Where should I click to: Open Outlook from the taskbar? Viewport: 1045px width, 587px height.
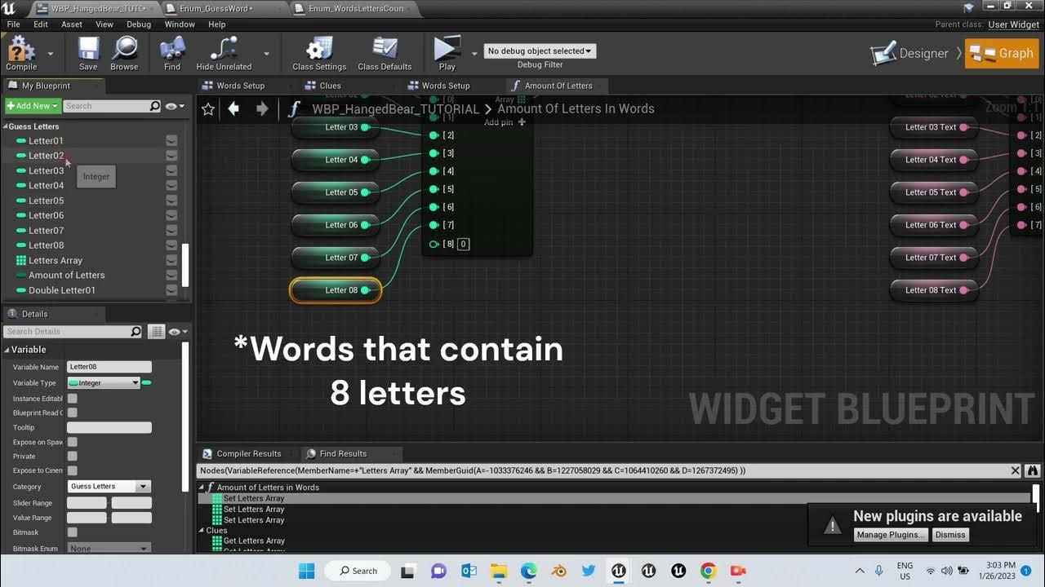pyautogui.click(x=469, y=571)
